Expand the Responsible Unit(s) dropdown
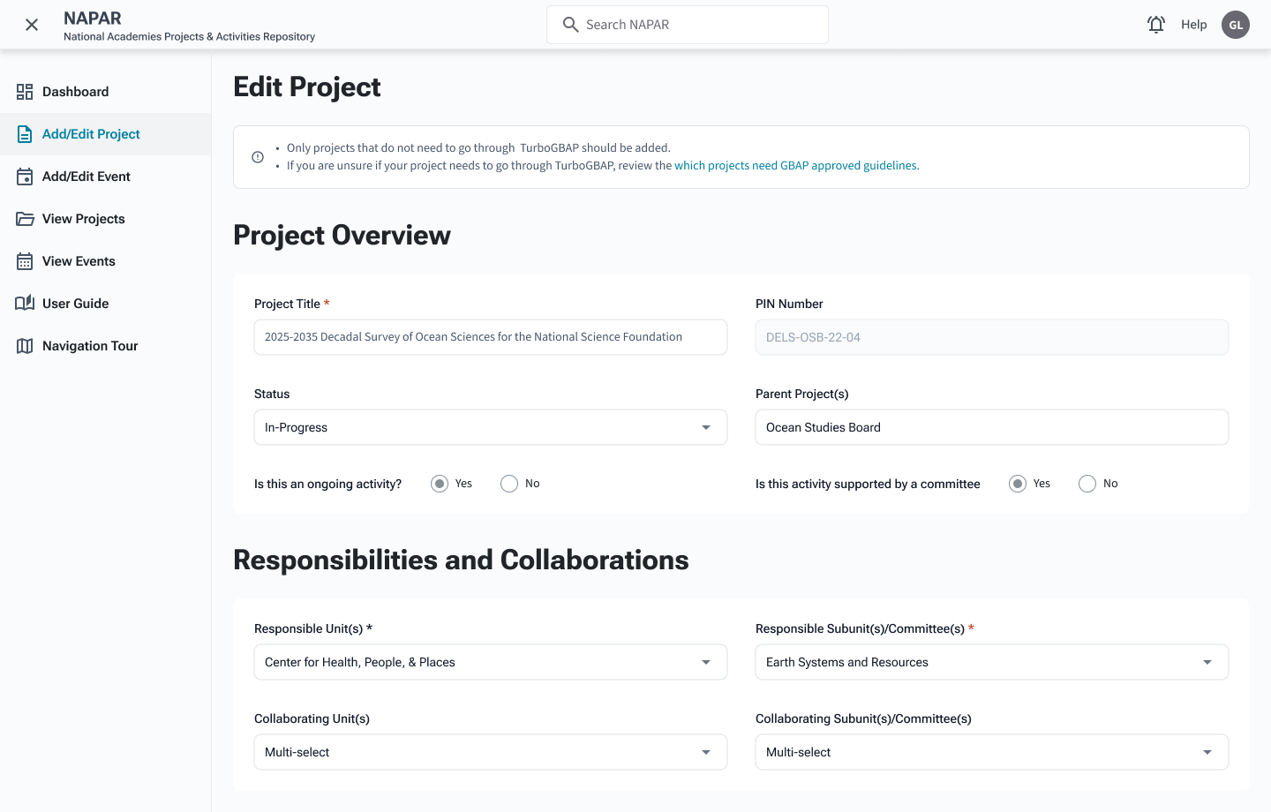 pyautogui.click(x=490, y=662)
